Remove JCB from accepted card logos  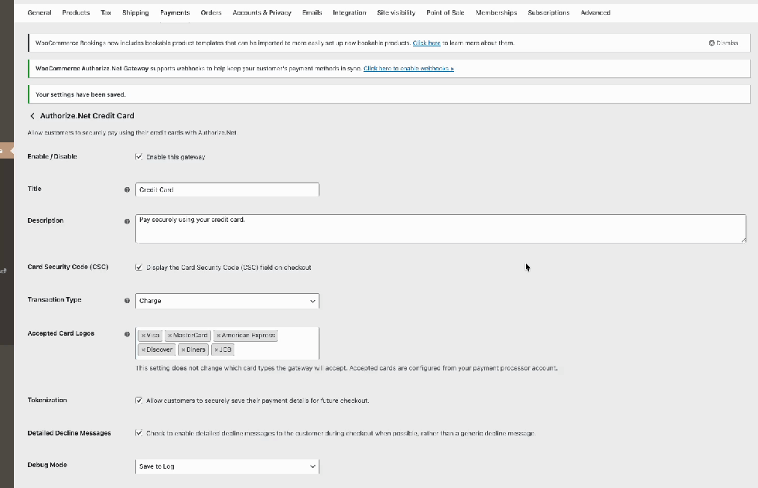(216, 350)
